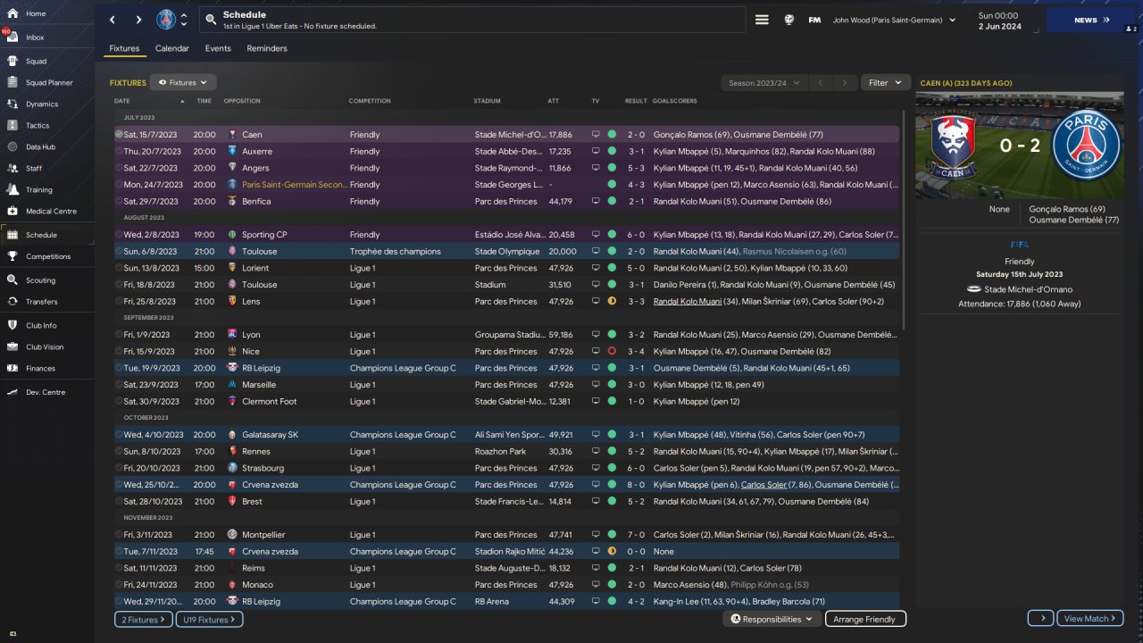Switch to the Calendar tab

[x=171, y=48]
